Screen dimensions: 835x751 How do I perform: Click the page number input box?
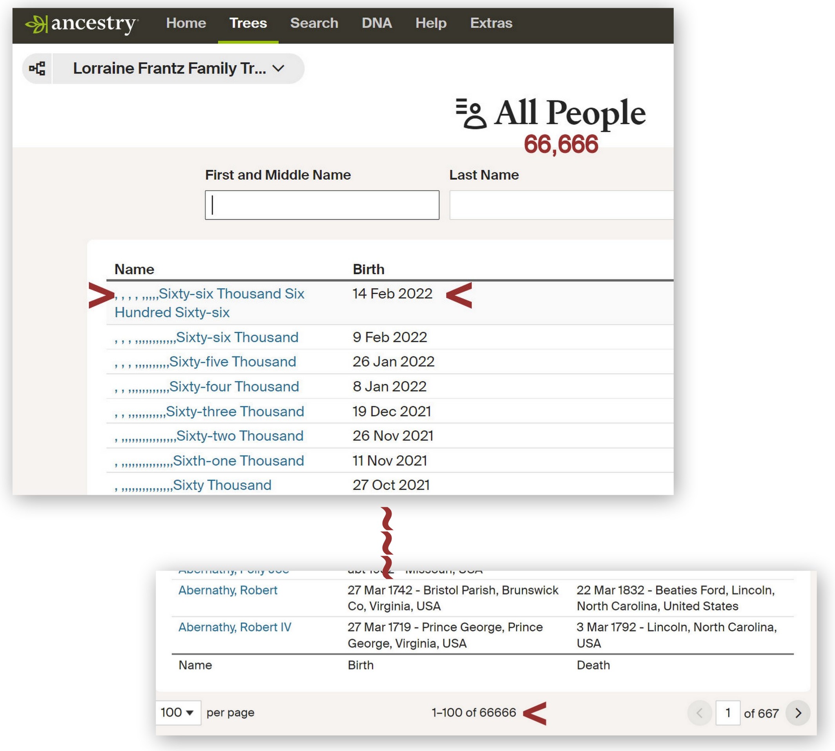[x=728, y=713]
